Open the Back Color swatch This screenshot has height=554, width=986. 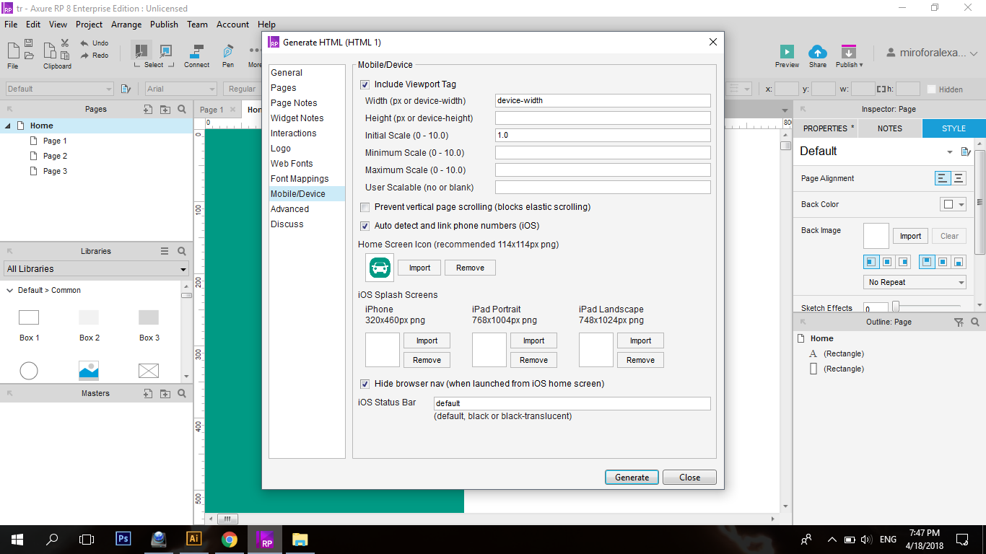pos(950,204)
